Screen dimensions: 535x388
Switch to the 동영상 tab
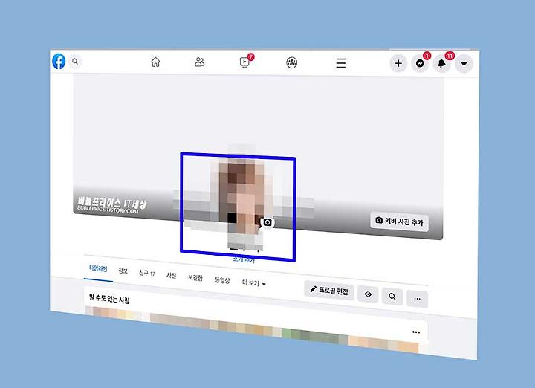222,280
